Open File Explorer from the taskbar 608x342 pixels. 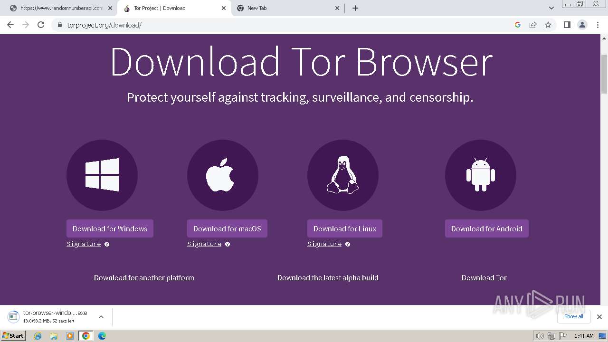tap(54, 336)
